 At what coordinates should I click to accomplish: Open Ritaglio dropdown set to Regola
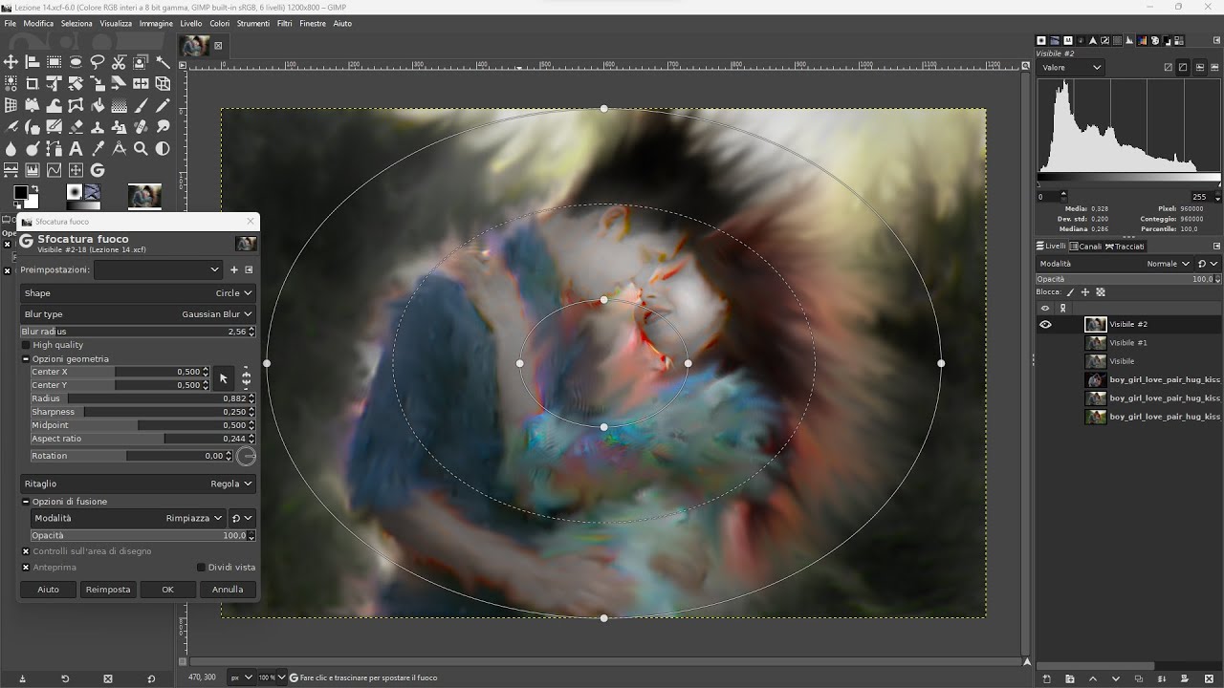[x=139, y=484]
